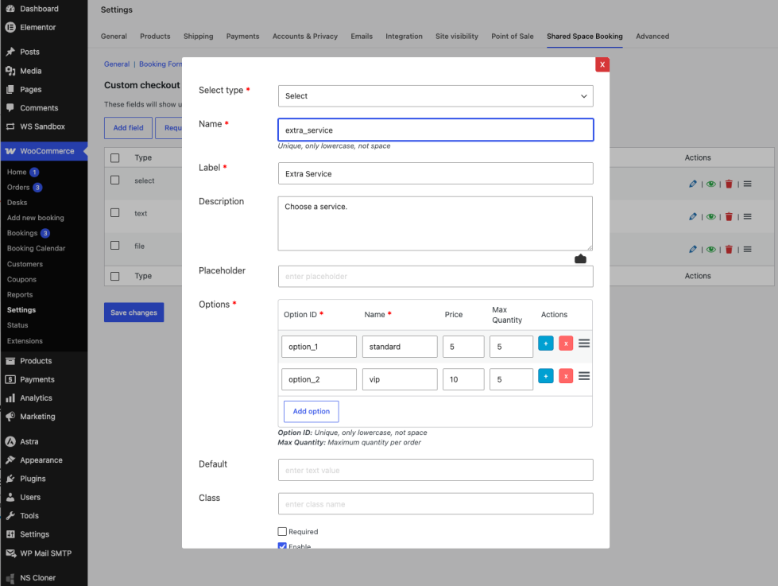
Task: Edit the select field row with pencil icon
Action: [x=693, y=184]
